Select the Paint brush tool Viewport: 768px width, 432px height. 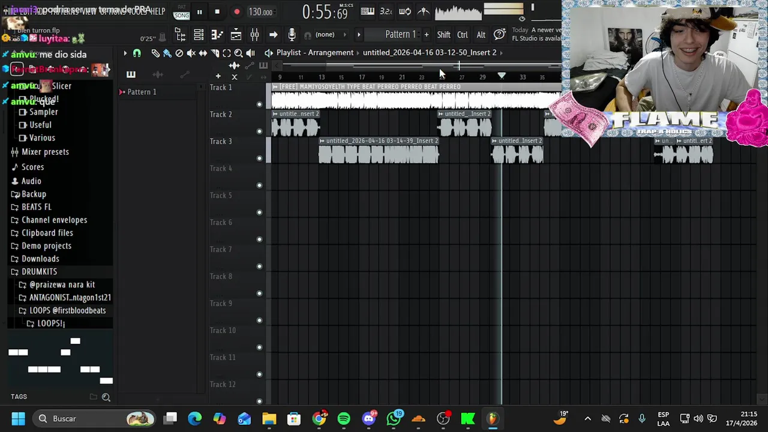[167, 53]
